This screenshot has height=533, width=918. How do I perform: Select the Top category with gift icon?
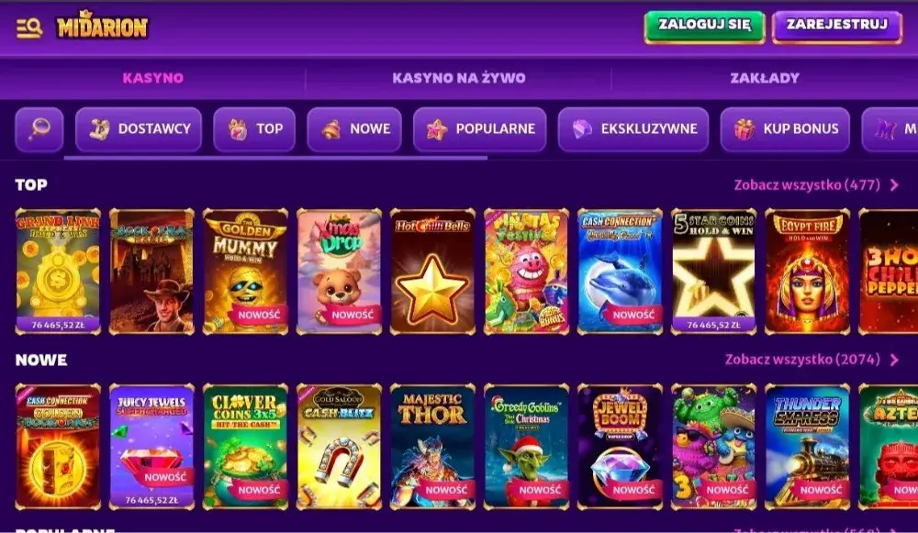[254, 129]
